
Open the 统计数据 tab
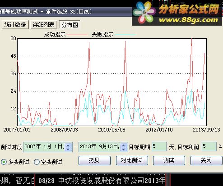pos(15,25)
